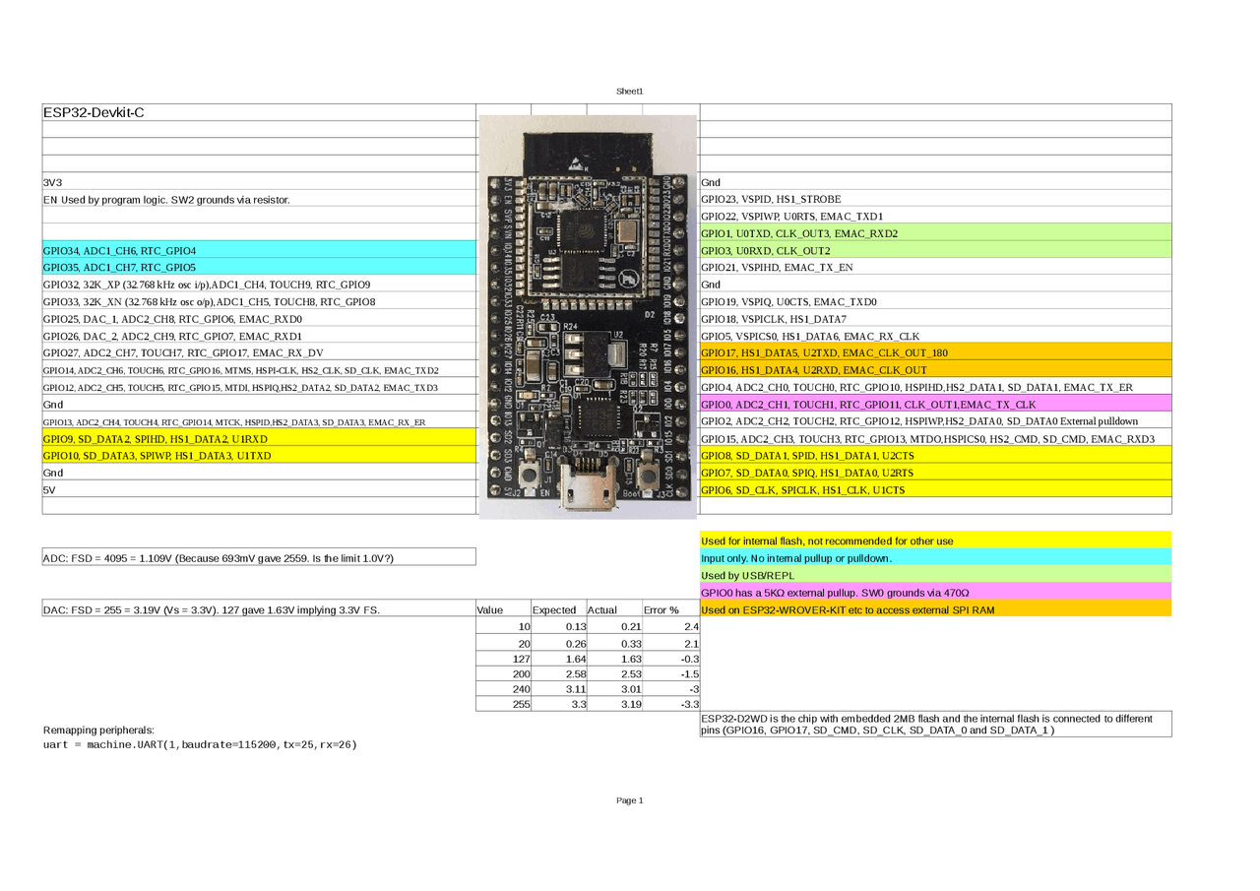Select the Expected cell '0.13'

tap(558, 626)
